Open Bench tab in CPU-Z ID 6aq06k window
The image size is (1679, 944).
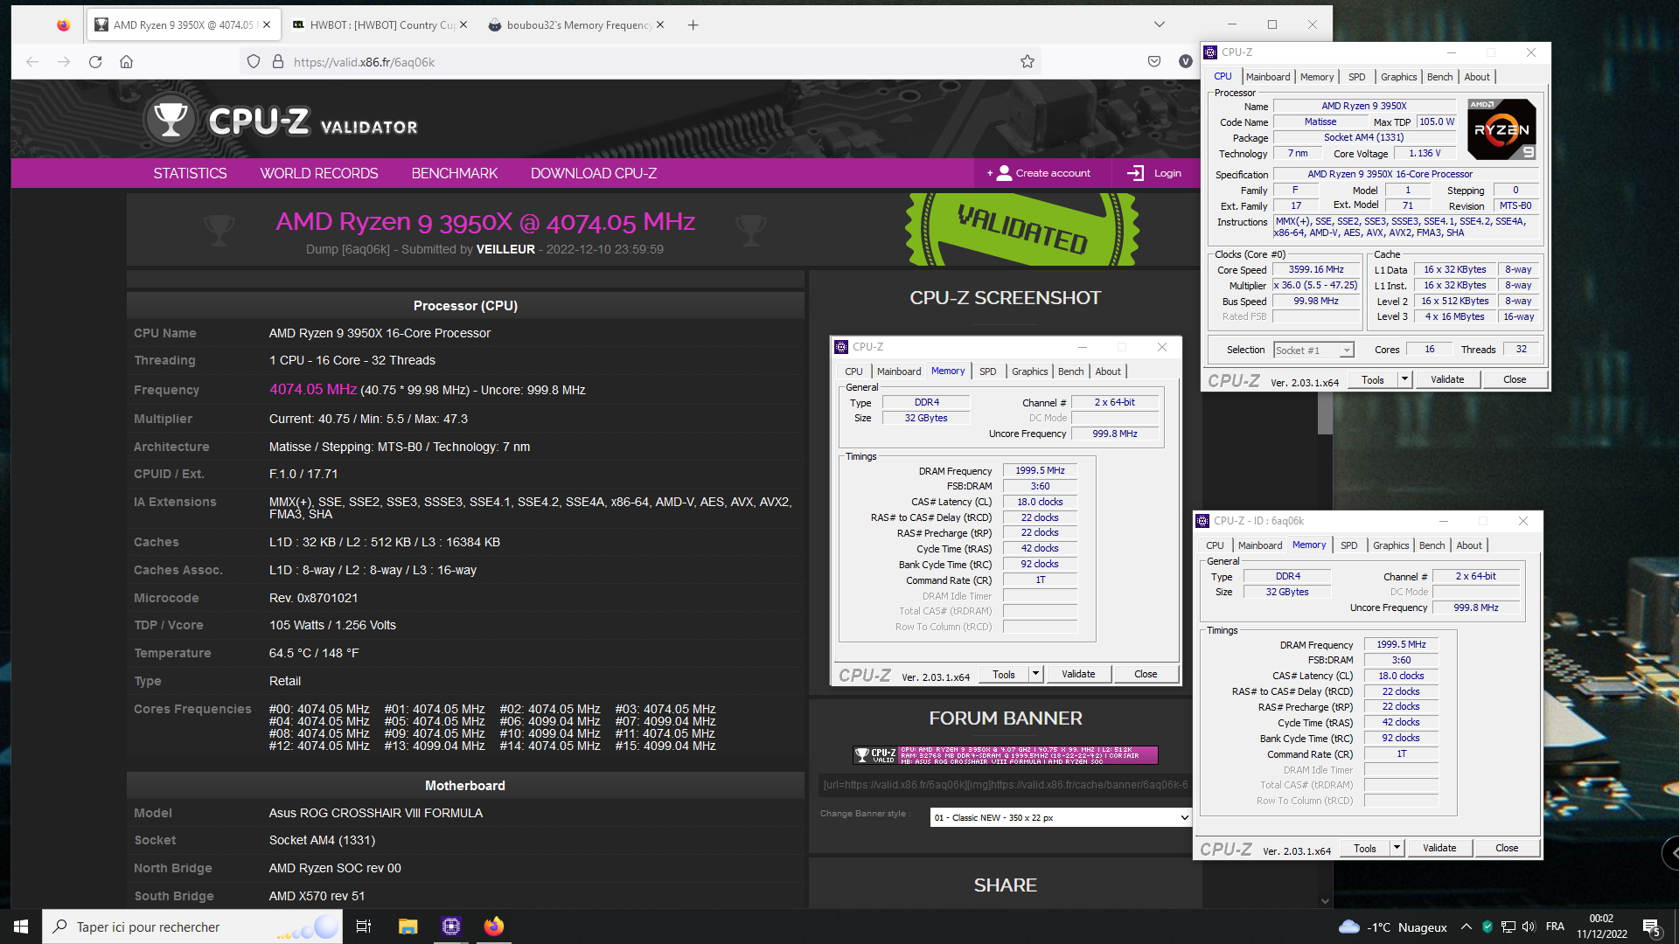[x=1432, y=545]
